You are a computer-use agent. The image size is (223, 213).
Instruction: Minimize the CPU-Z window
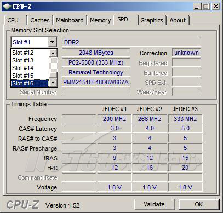pos(197,7)
